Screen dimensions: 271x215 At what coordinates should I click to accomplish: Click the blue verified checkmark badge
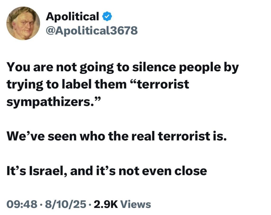pyautogui.click(x=107, y=17)
